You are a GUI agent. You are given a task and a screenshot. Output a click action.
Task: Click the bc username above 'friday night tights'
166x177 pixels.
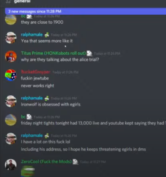[x=23, y=117]
